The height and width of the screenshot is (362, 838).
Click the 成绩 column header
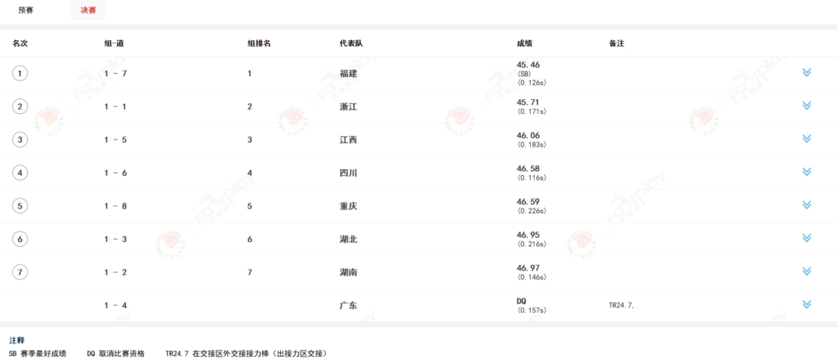pos(525,43)
